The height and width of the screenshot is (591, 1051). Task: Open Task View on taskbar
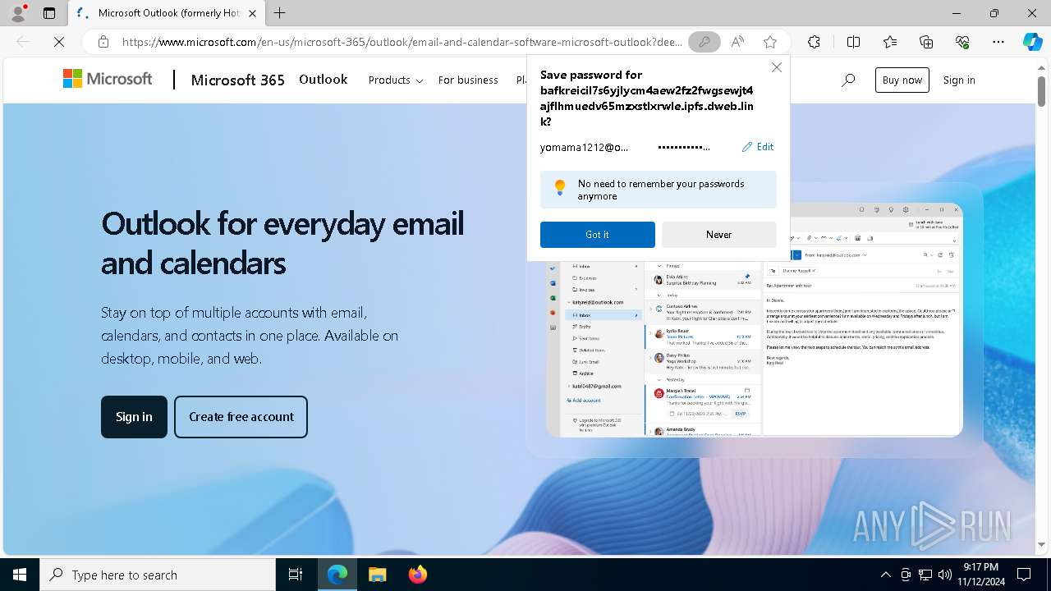click(x=296, y=575)
